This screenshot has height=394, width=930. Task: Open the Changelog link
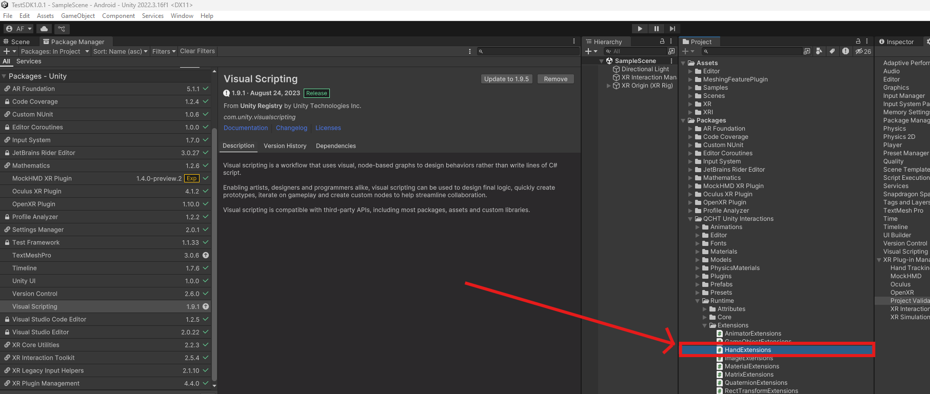291,128
